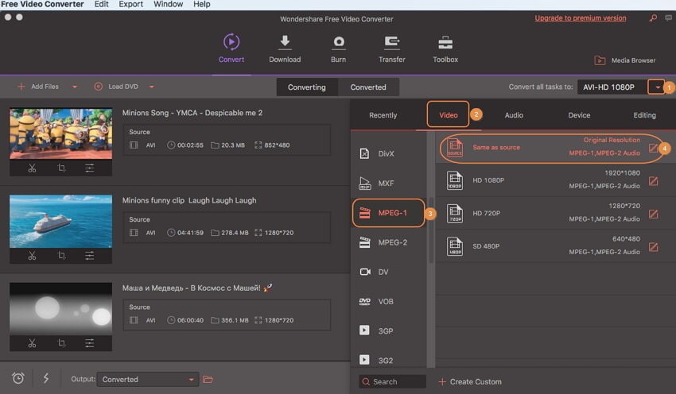Open the Editing format tab
Screen dimensions: 676x394
(x=644, y=115)
